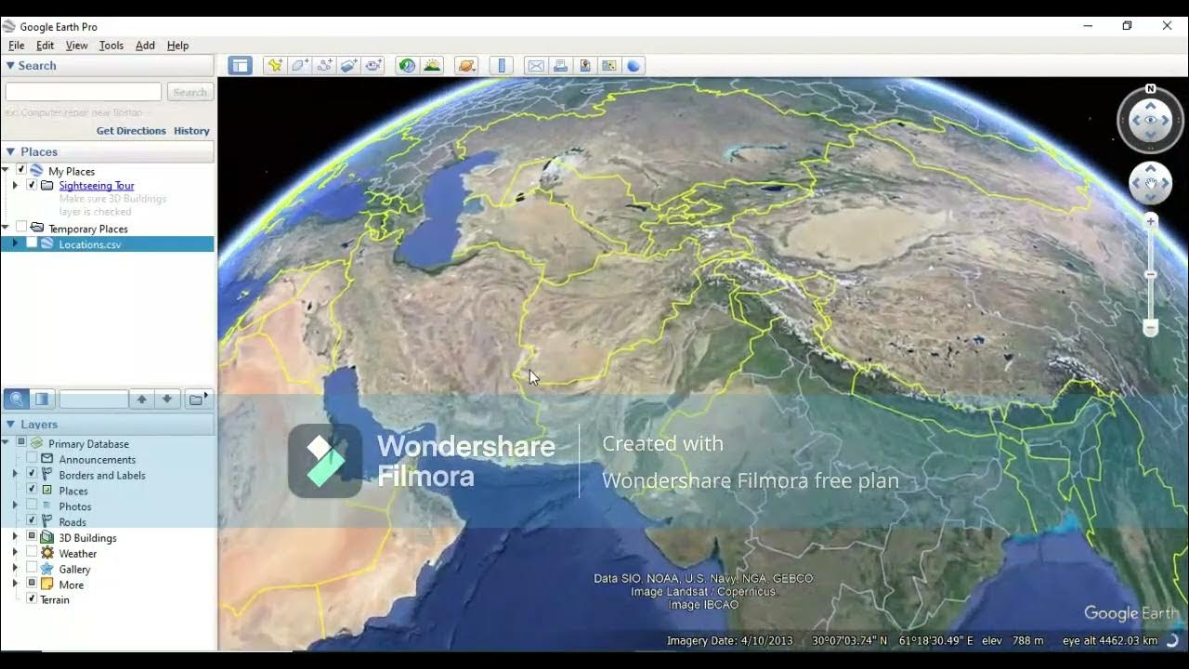Image resolution: width=1189 pixels, height=669 pixels.
Task: Enable the Photos layer checkbox
Action: (32, 505)
